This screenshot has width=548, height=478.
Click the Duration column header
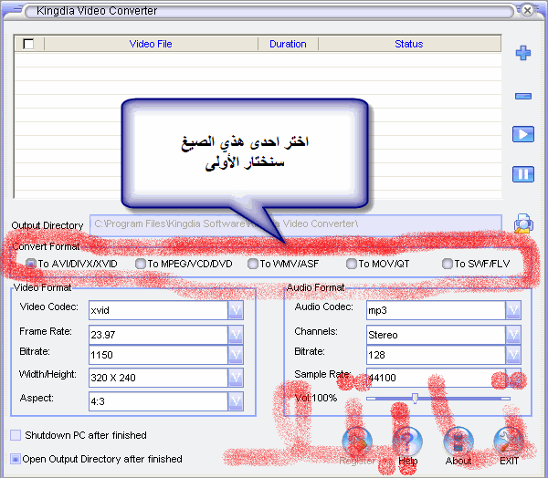(x=288, y=44)
